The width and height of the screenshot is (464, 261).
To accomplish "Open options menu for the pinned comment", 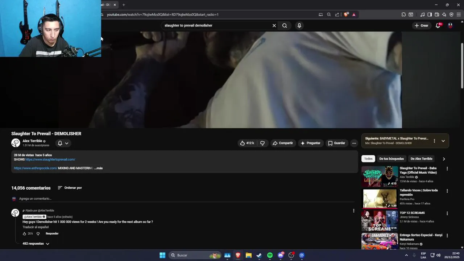I will point(354,211).
